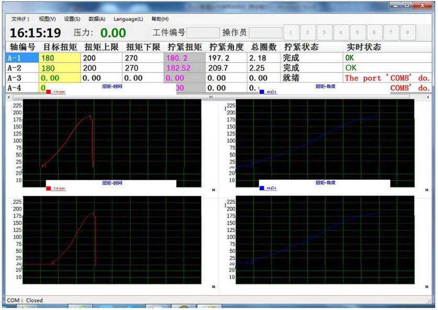
Task: Click the A-2 目标扭矩 cell showing 180
Action: tap(60, 68)
